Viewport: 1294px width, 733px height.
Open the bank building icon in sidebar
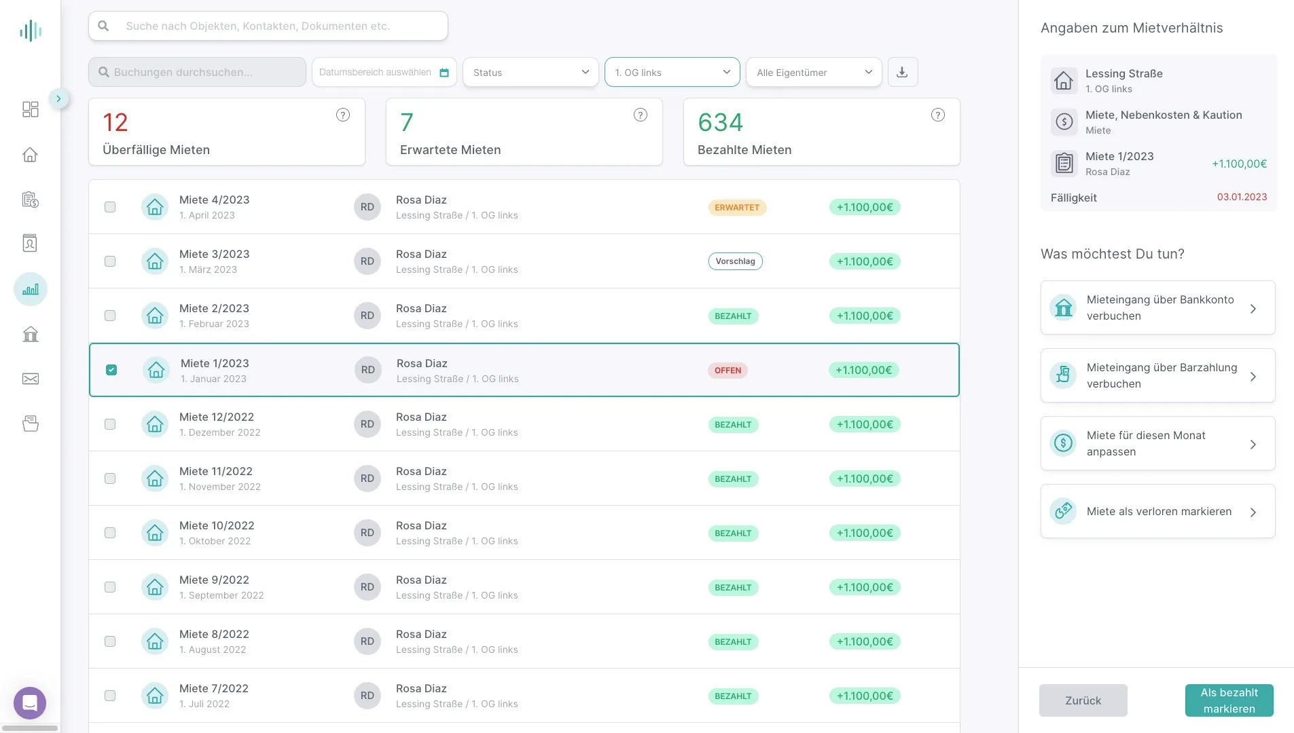(31, 334)
